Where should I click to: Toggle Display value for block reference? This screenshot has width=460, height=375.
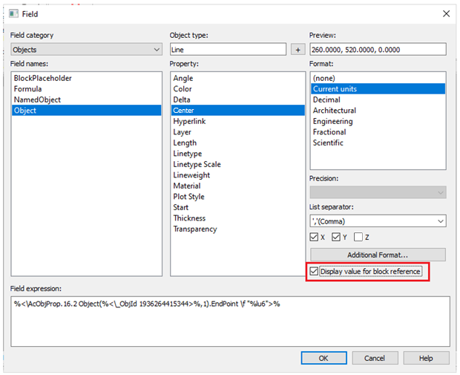315,272
